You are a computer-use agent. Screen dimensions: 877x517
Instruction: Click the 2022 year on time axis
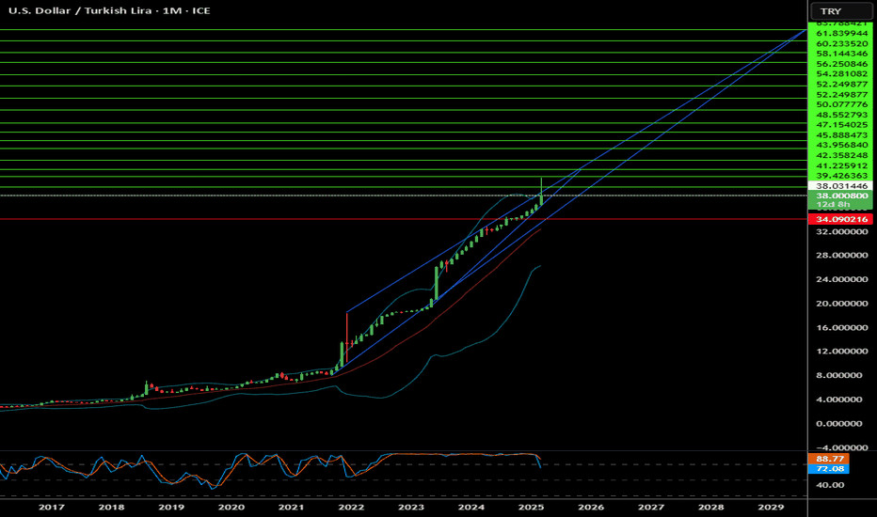351,507
